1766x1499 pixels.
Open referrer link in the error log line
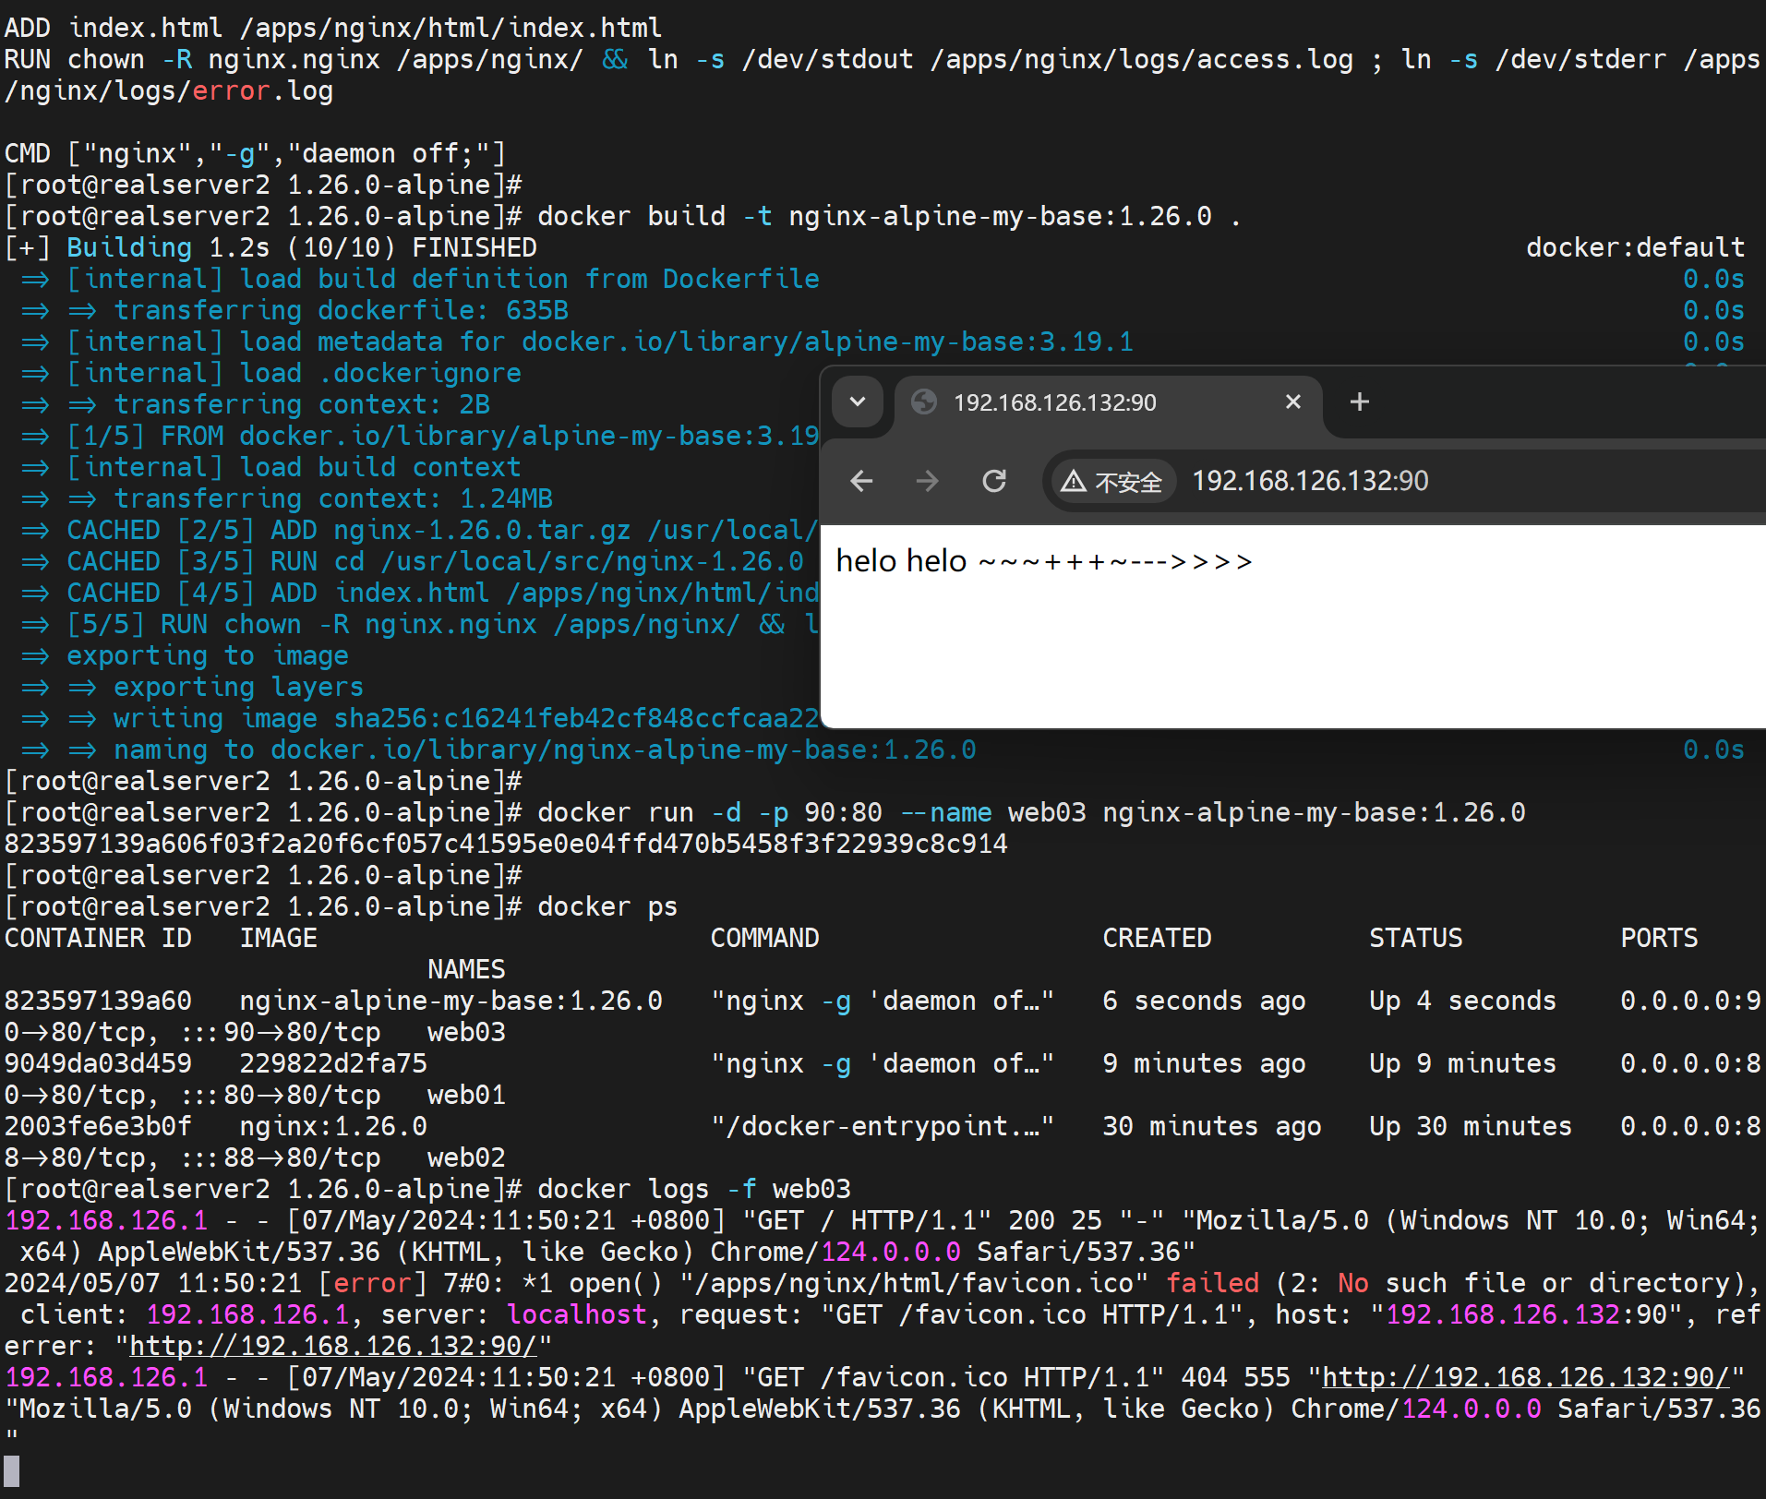pyautogui.click(x=333, y=1347)
